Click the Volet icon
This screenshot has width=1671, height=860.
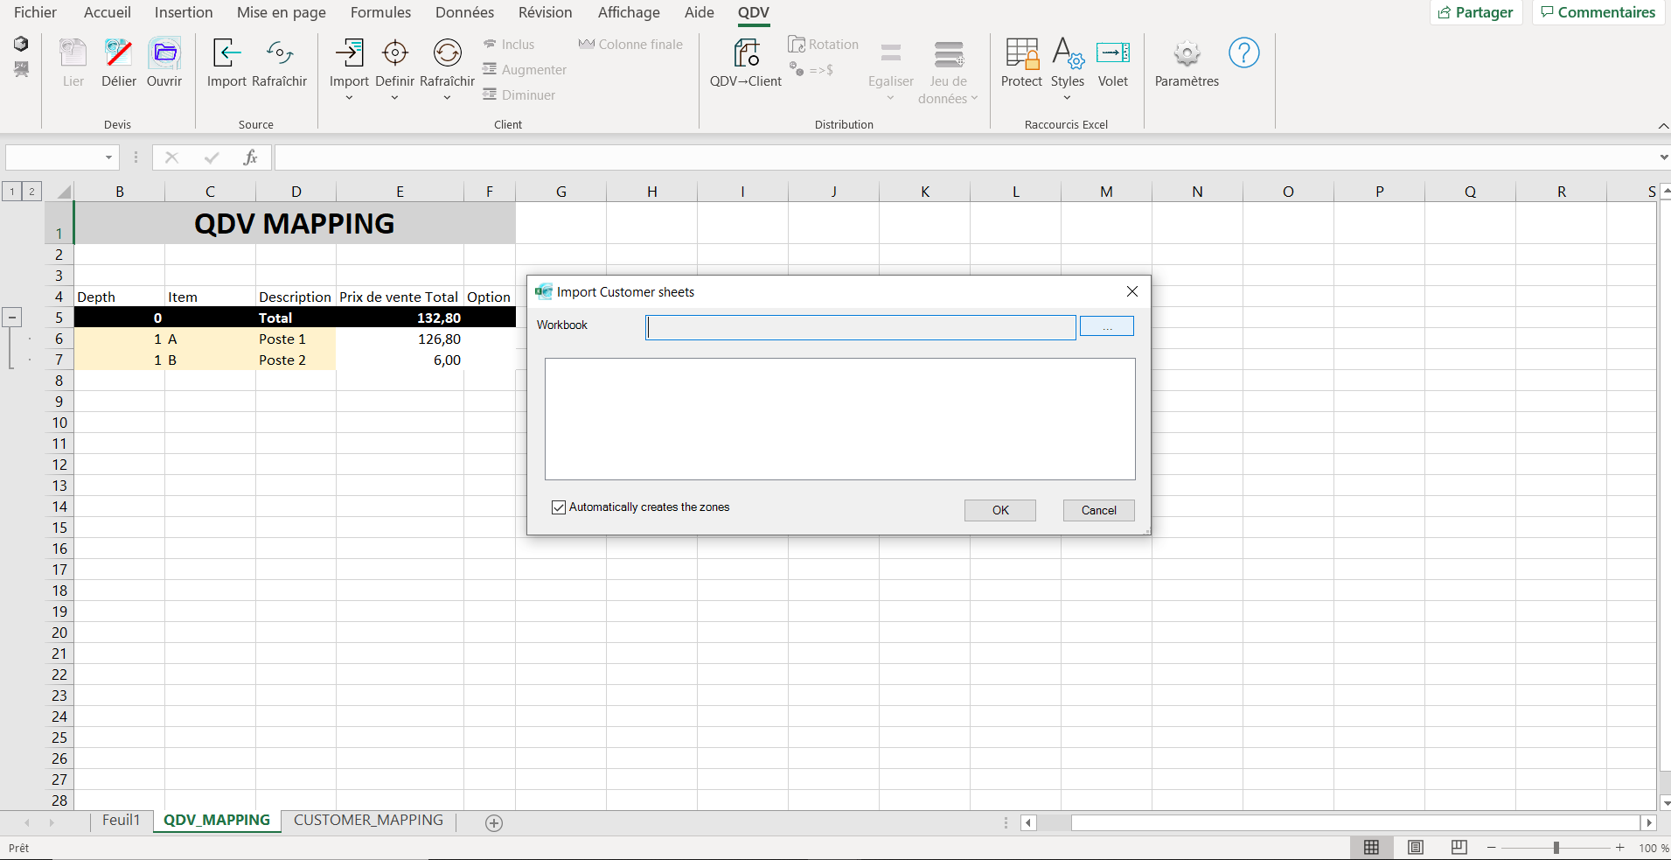pos(1113,53)
